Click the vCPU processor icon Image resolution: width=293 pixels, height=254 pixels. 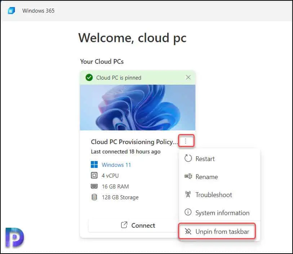[94, 175]
